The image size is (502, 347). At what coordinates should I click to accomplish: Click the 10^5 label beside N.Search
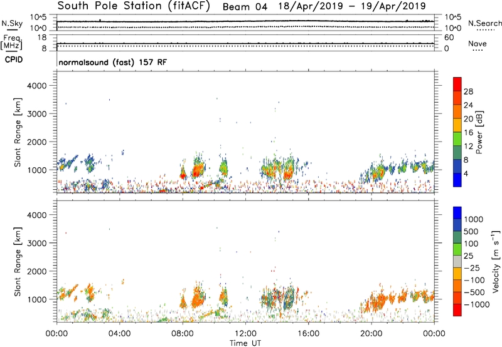pyautogui.click(x=453, y=18)
